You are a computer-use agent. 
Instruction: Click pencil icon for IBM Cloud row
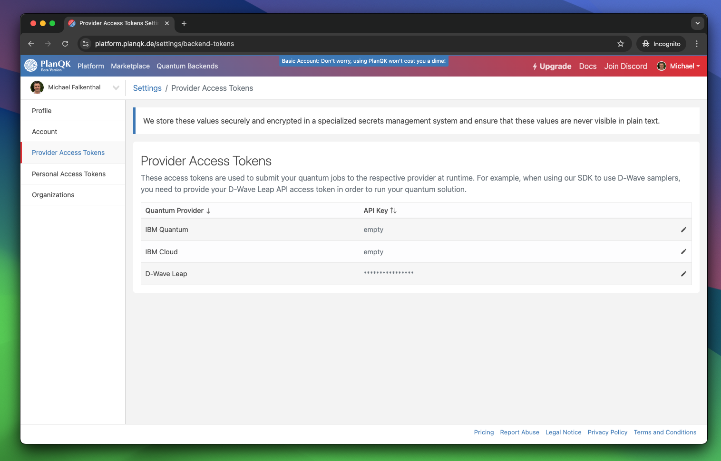point(683,251)
